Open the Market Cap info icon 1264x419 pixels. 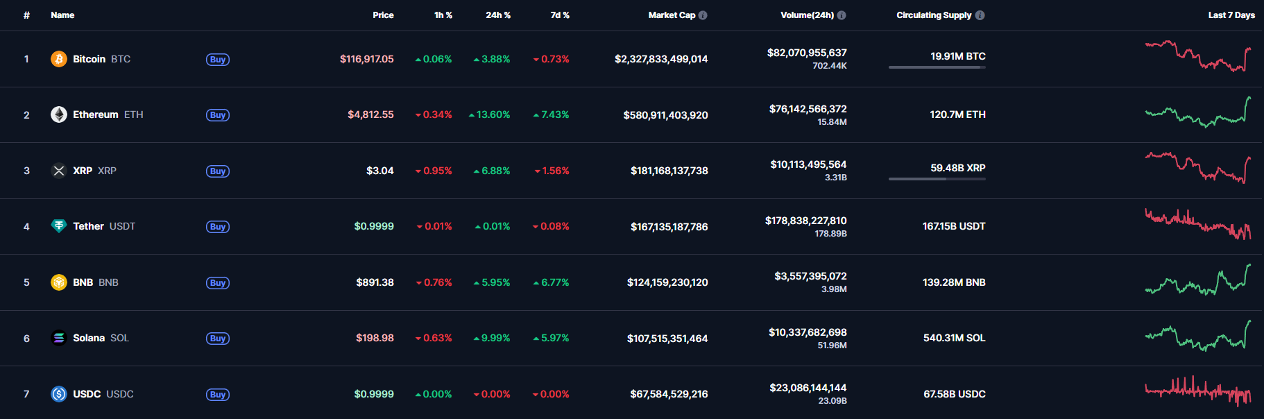click(x=703, y=15)
